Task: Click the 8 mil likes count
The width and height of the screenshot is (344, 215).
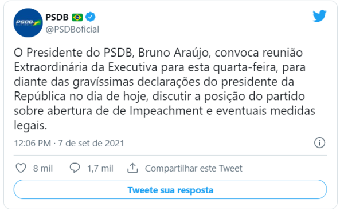Action: tap(43, 169)
